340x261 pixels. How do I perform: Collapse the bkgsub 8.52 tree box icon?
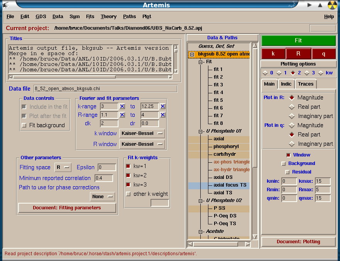tap(192, 55)
